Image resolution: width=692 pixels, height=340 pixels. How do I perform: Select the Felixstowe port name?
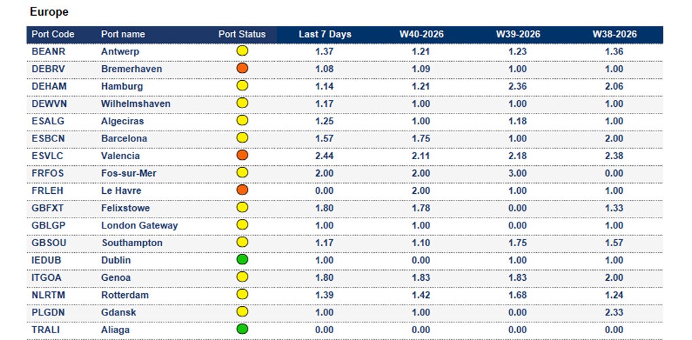click(126, 208)
